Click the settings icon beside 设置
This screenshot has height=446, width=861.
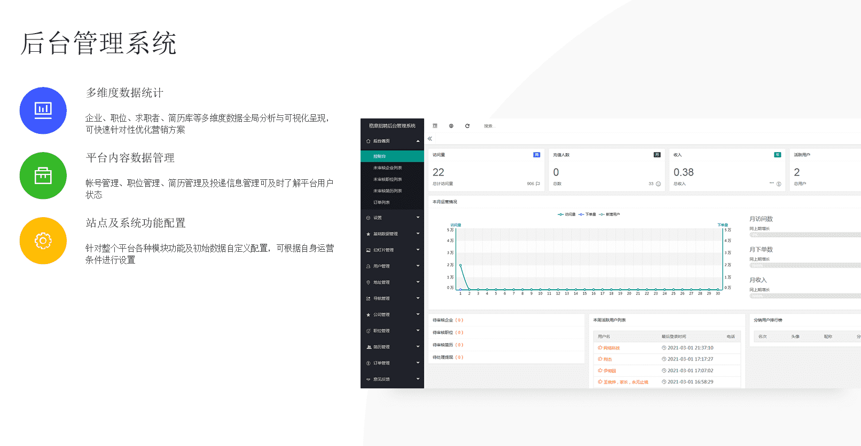pos(369,218)
